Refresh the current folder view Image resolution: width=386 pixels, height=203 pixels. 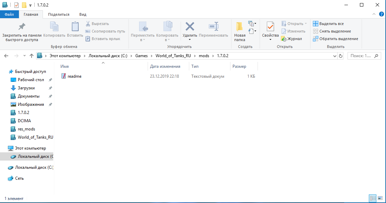(341, 56)
